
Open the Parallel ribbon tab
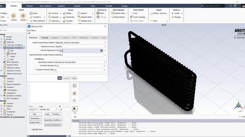click(109, 6)
